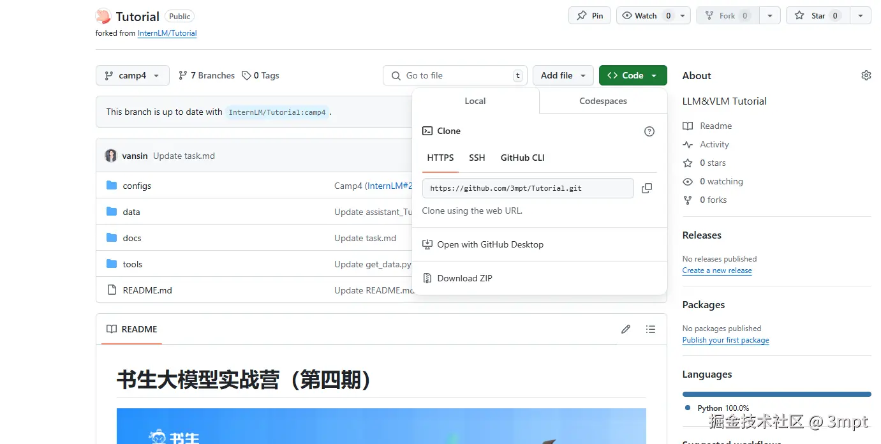Pin the repository with Pin button
Image resolution: width=881 pixels, height=444 pixels.
point(590,16)
